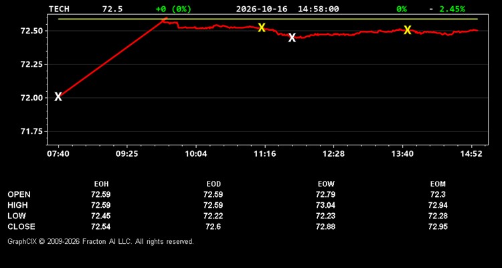Click the +0 (0%) change value

point(173,9)
